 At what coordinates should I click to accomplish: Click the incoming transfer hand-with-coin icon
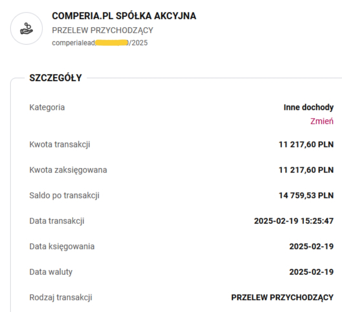(x=26, y=28)
